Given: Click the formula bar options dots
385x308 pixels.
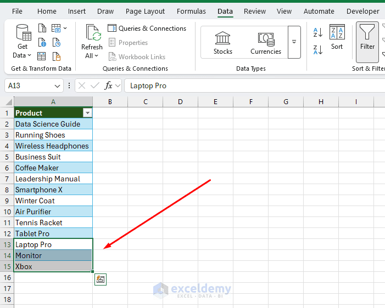Looking at the screenshot, I should (69, 85).
